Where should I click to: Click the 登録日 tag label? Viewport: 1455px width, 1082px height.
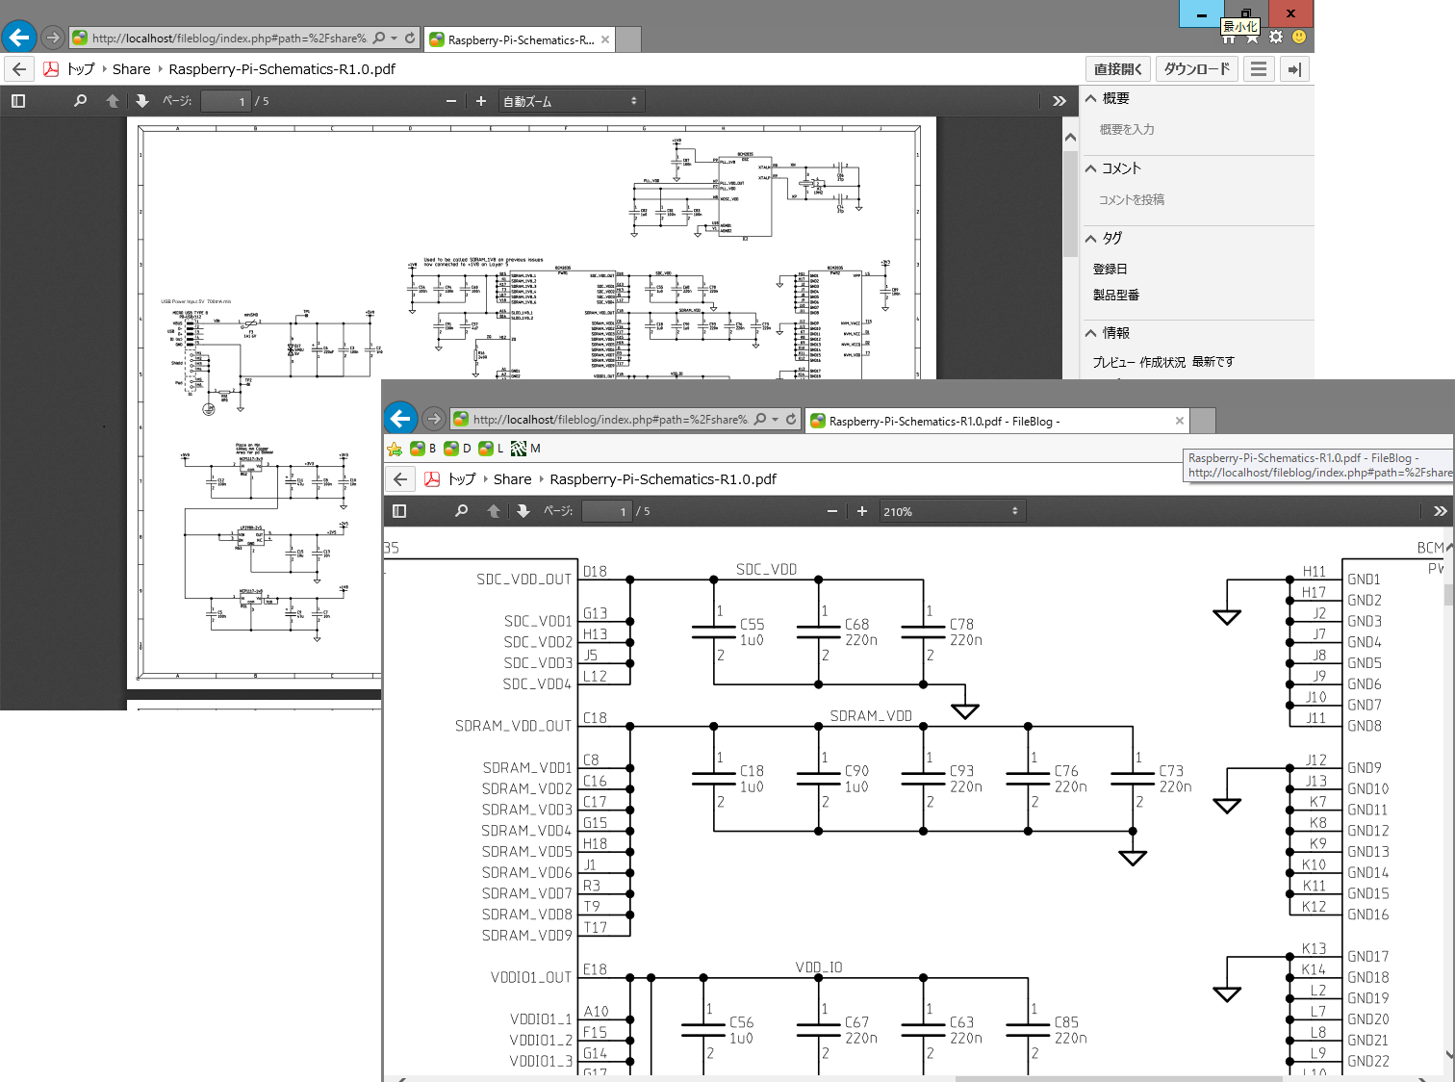(1110, 269)
